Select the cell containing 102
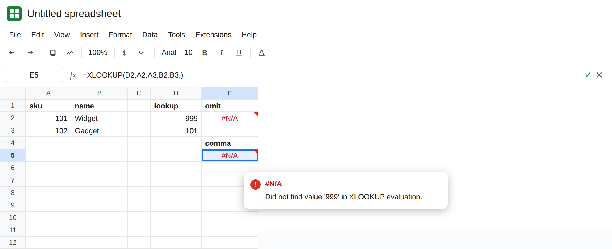Screen dimensions: 612x249 tap(48, 130)
